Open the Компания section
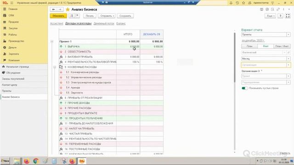This screenshot has height=165, width=294. (14, 60)
